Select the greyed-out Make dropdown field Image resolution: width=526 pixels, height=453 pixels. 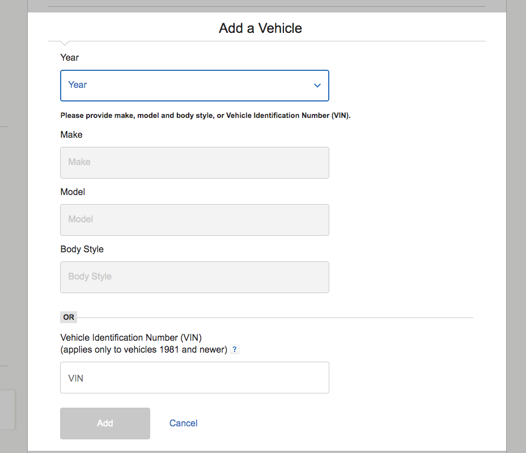coord(194,163)
